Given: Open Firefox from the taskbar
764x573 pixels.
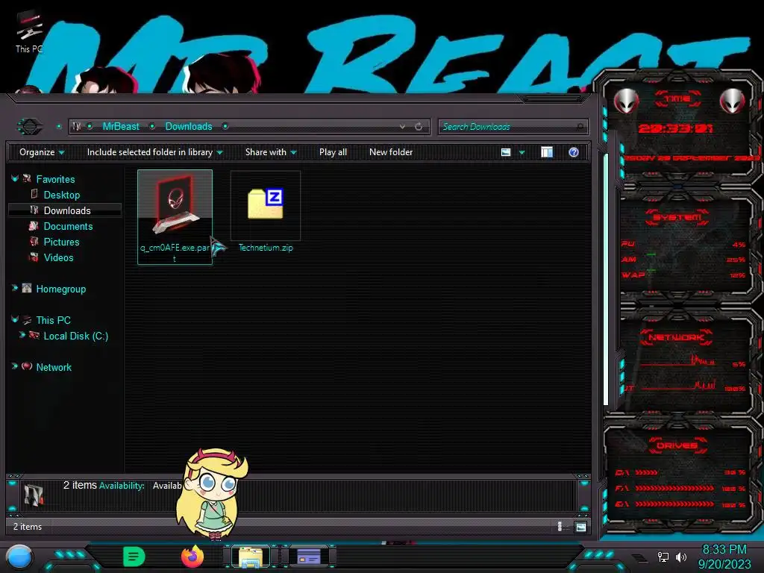Looking at the screenshot, I should click(x=192, y=557).
